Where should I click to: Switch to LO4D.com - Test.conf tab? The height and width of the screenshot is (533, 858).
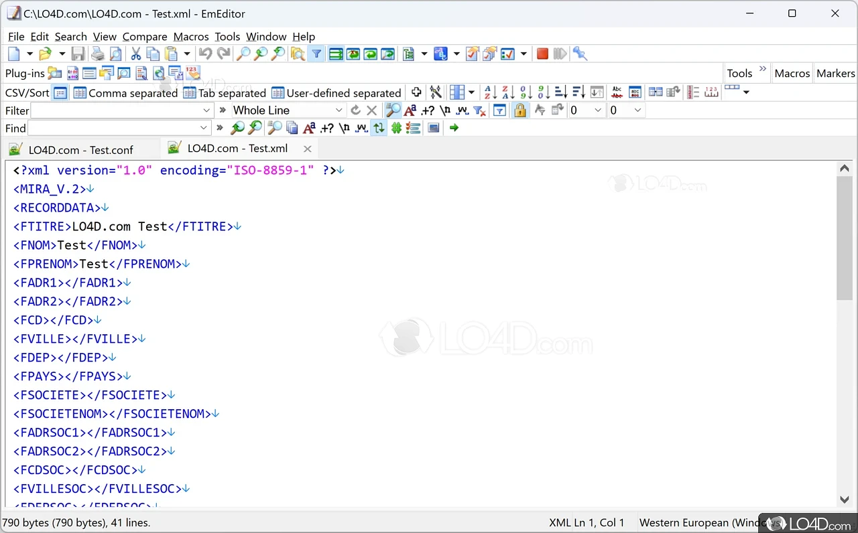[x=80, y=149]
